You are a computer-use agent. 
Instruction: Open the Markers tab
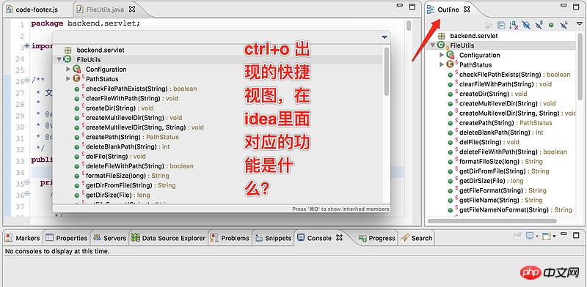[x=23, y=238]
